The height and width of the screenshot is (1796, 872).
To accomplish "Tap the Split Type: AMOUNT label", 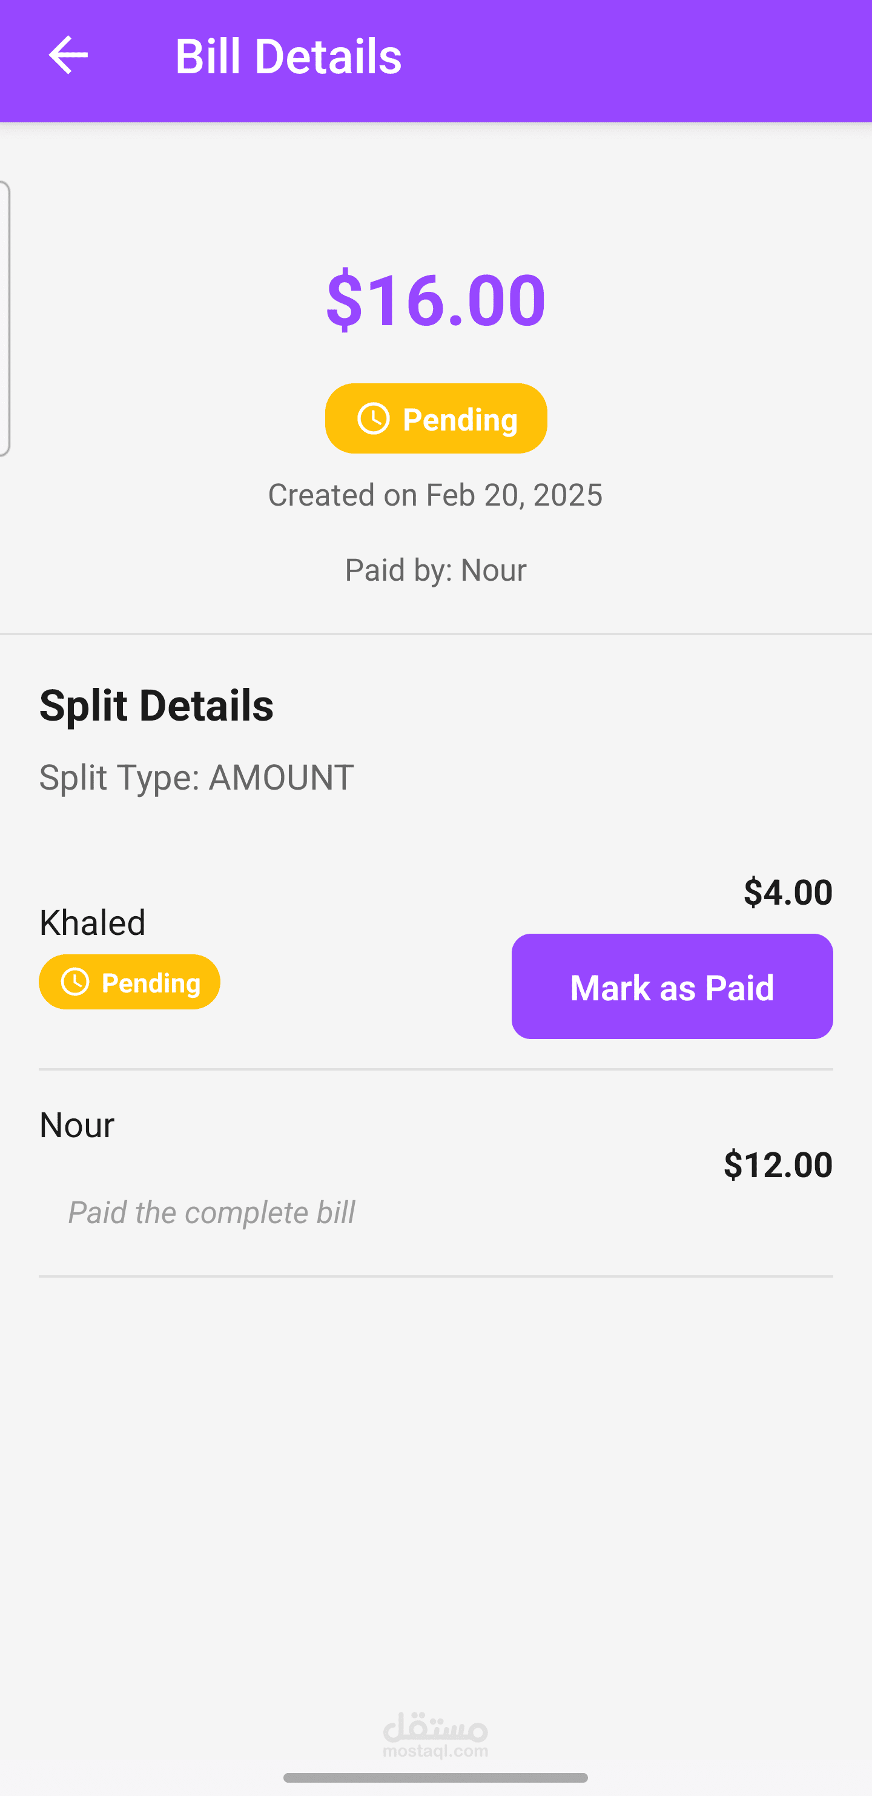I will coord(197,777).
